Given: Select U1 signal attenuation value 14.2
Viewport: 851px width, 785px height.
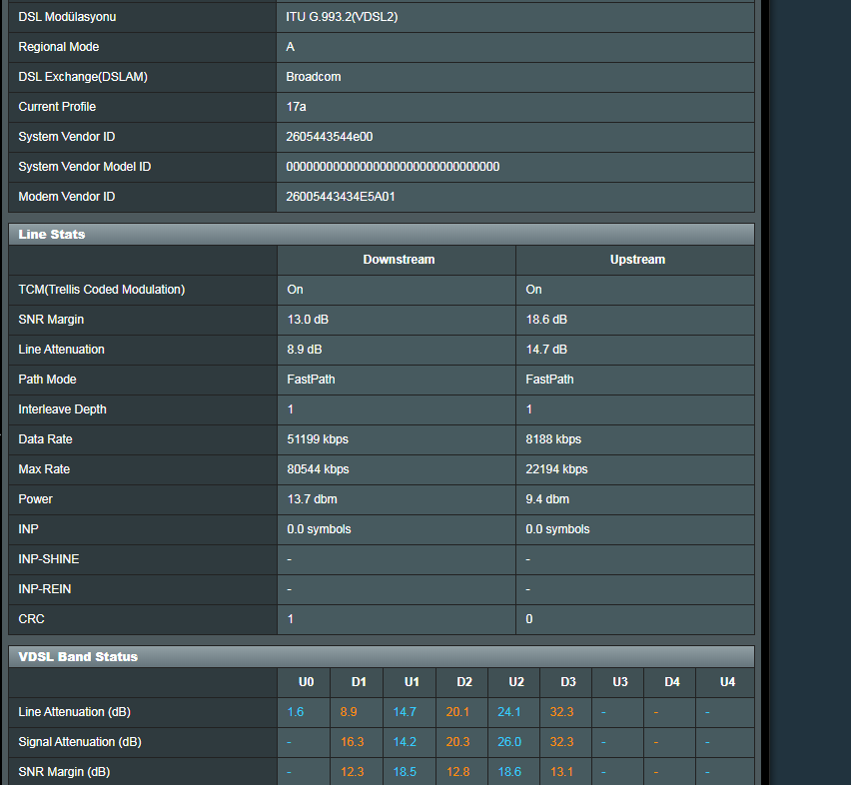Looking at the screenshot, I should tap(405, 742).
